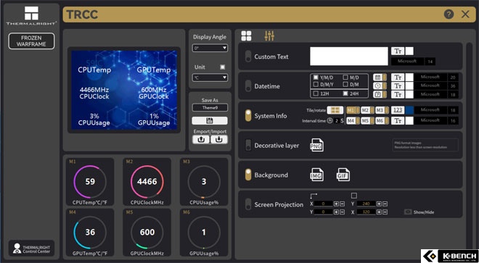Choose the IMG background file icon

pos(316,175)
